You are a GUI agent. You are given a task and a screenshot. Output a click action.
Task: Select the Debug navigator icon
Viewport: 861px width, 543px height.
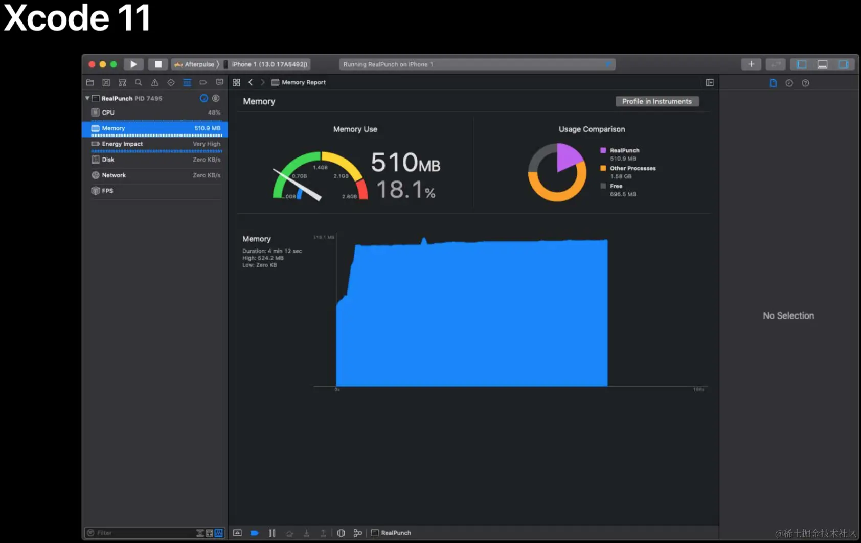(x=187, y=82)
